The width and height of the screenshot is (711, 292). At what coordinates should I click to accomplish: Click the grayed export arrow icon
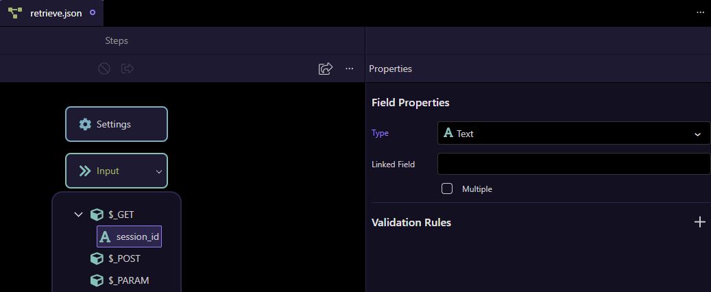[128, 69]
